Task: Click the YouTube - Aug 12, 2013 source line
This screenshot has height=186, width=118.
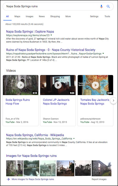Action: (x=92, y=122)
